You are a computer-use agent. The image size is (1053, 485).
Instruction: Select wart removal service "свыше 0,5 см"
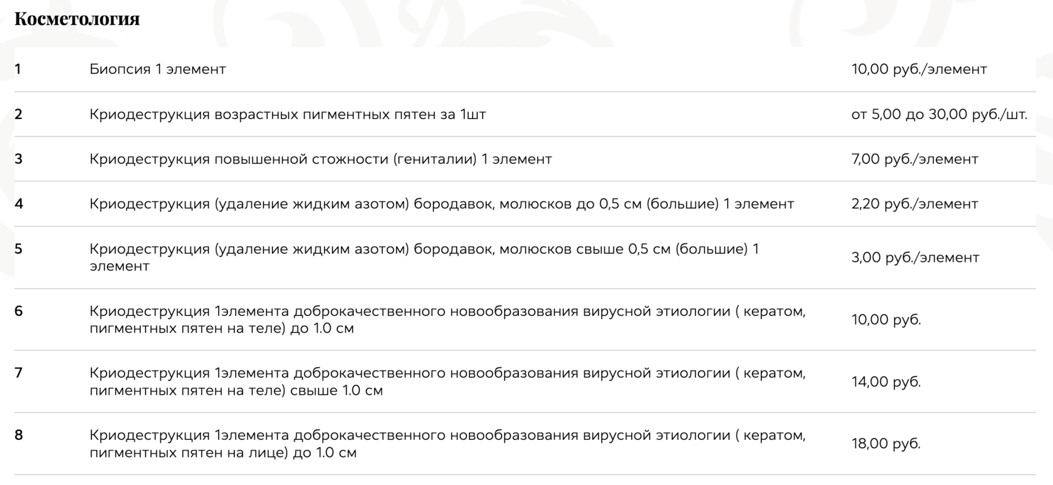[424, 257]
